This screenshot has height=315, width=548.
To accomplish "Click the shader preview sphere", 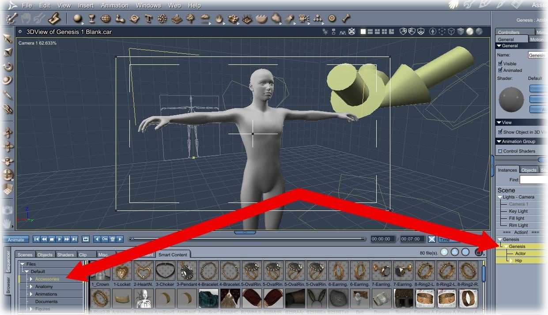I will [511, 99].
